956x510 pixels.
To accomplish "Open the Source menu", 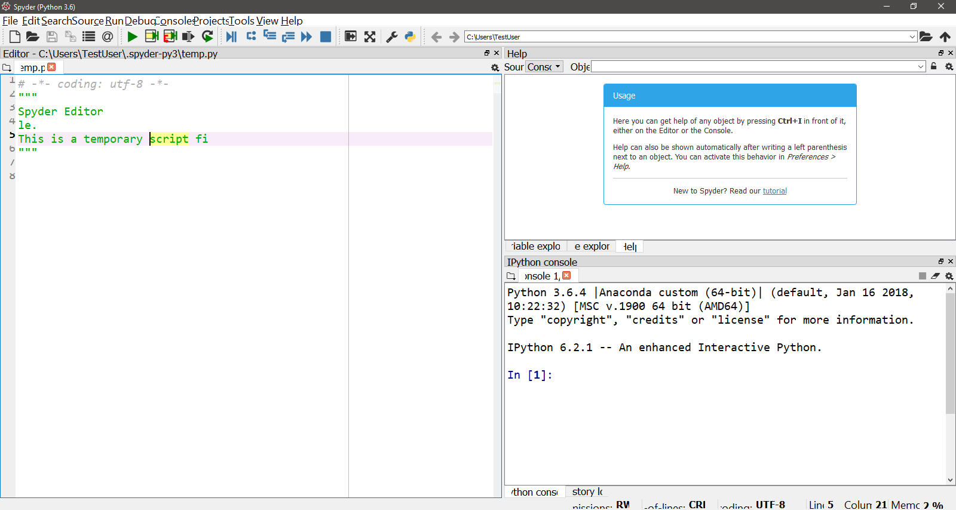I will pos(88,21).
